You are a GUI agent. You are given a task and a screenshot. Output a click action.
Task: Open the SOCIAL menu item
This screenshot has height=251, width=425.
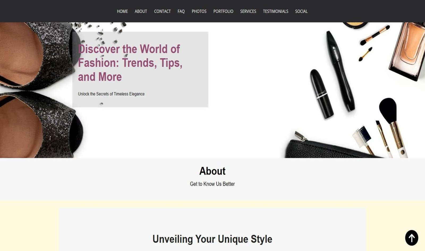[x=301, y=11]
